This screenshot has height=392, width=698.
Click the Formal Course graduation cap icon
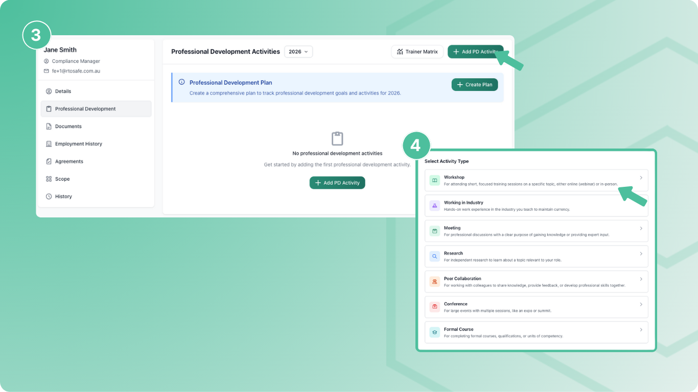(x=434, y=332)
